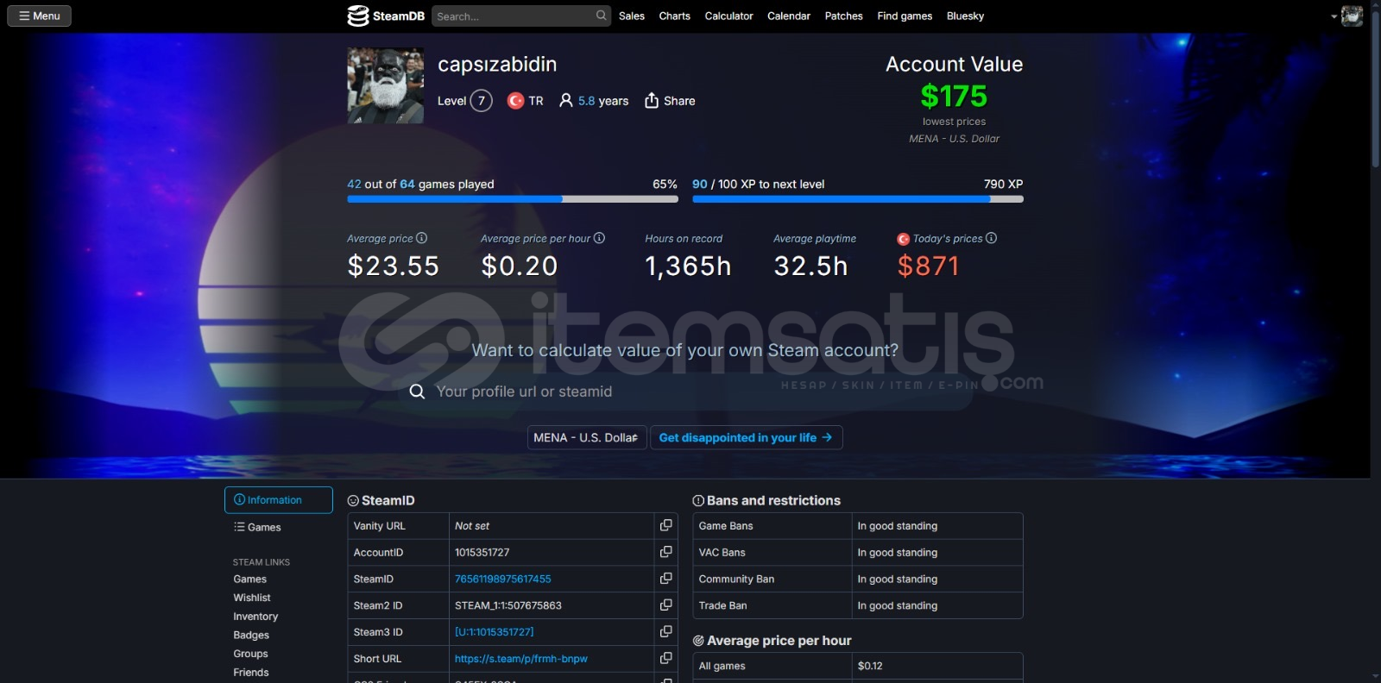Image resolution: width=1381 pixels, height=683 pixels.
Task: Click the magnifier icon beside the profile url field
Action: pyautogui.click(x=417, y=392)
